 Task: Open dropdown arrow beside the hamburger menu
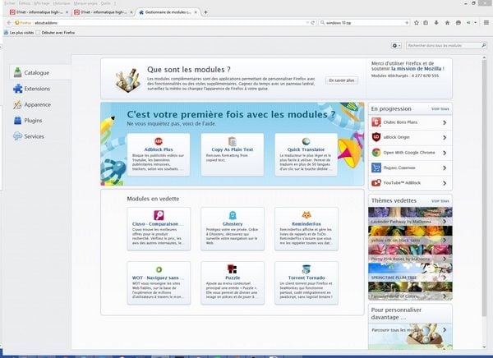click(476, 23)
